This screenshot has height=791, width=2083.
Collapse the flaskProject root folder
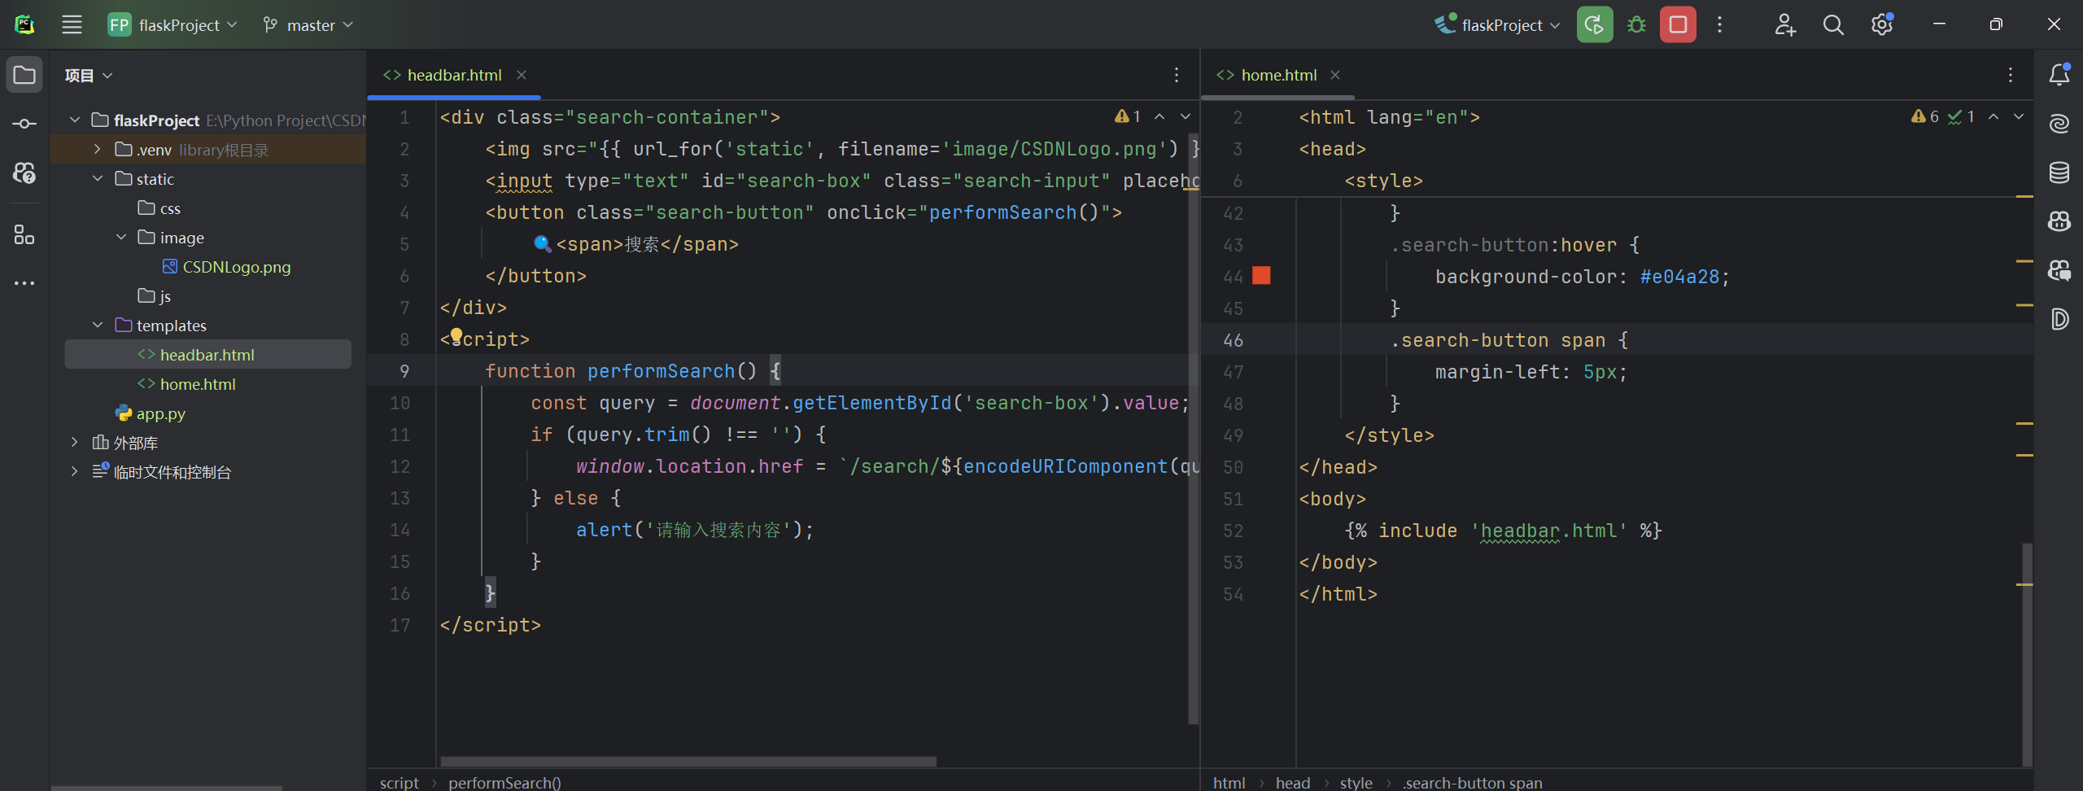pos(75,120)
